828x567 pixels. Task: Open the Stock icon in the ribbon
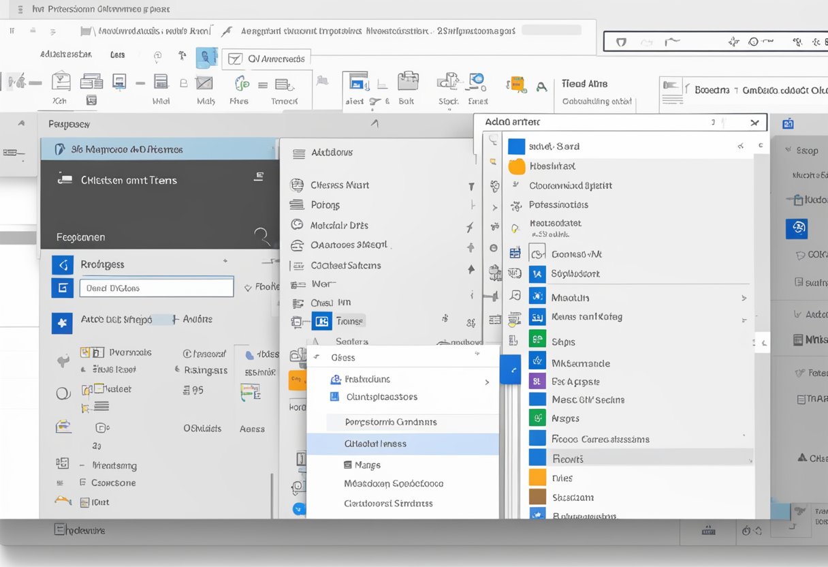pyautogui.click(x=447, y=82)
